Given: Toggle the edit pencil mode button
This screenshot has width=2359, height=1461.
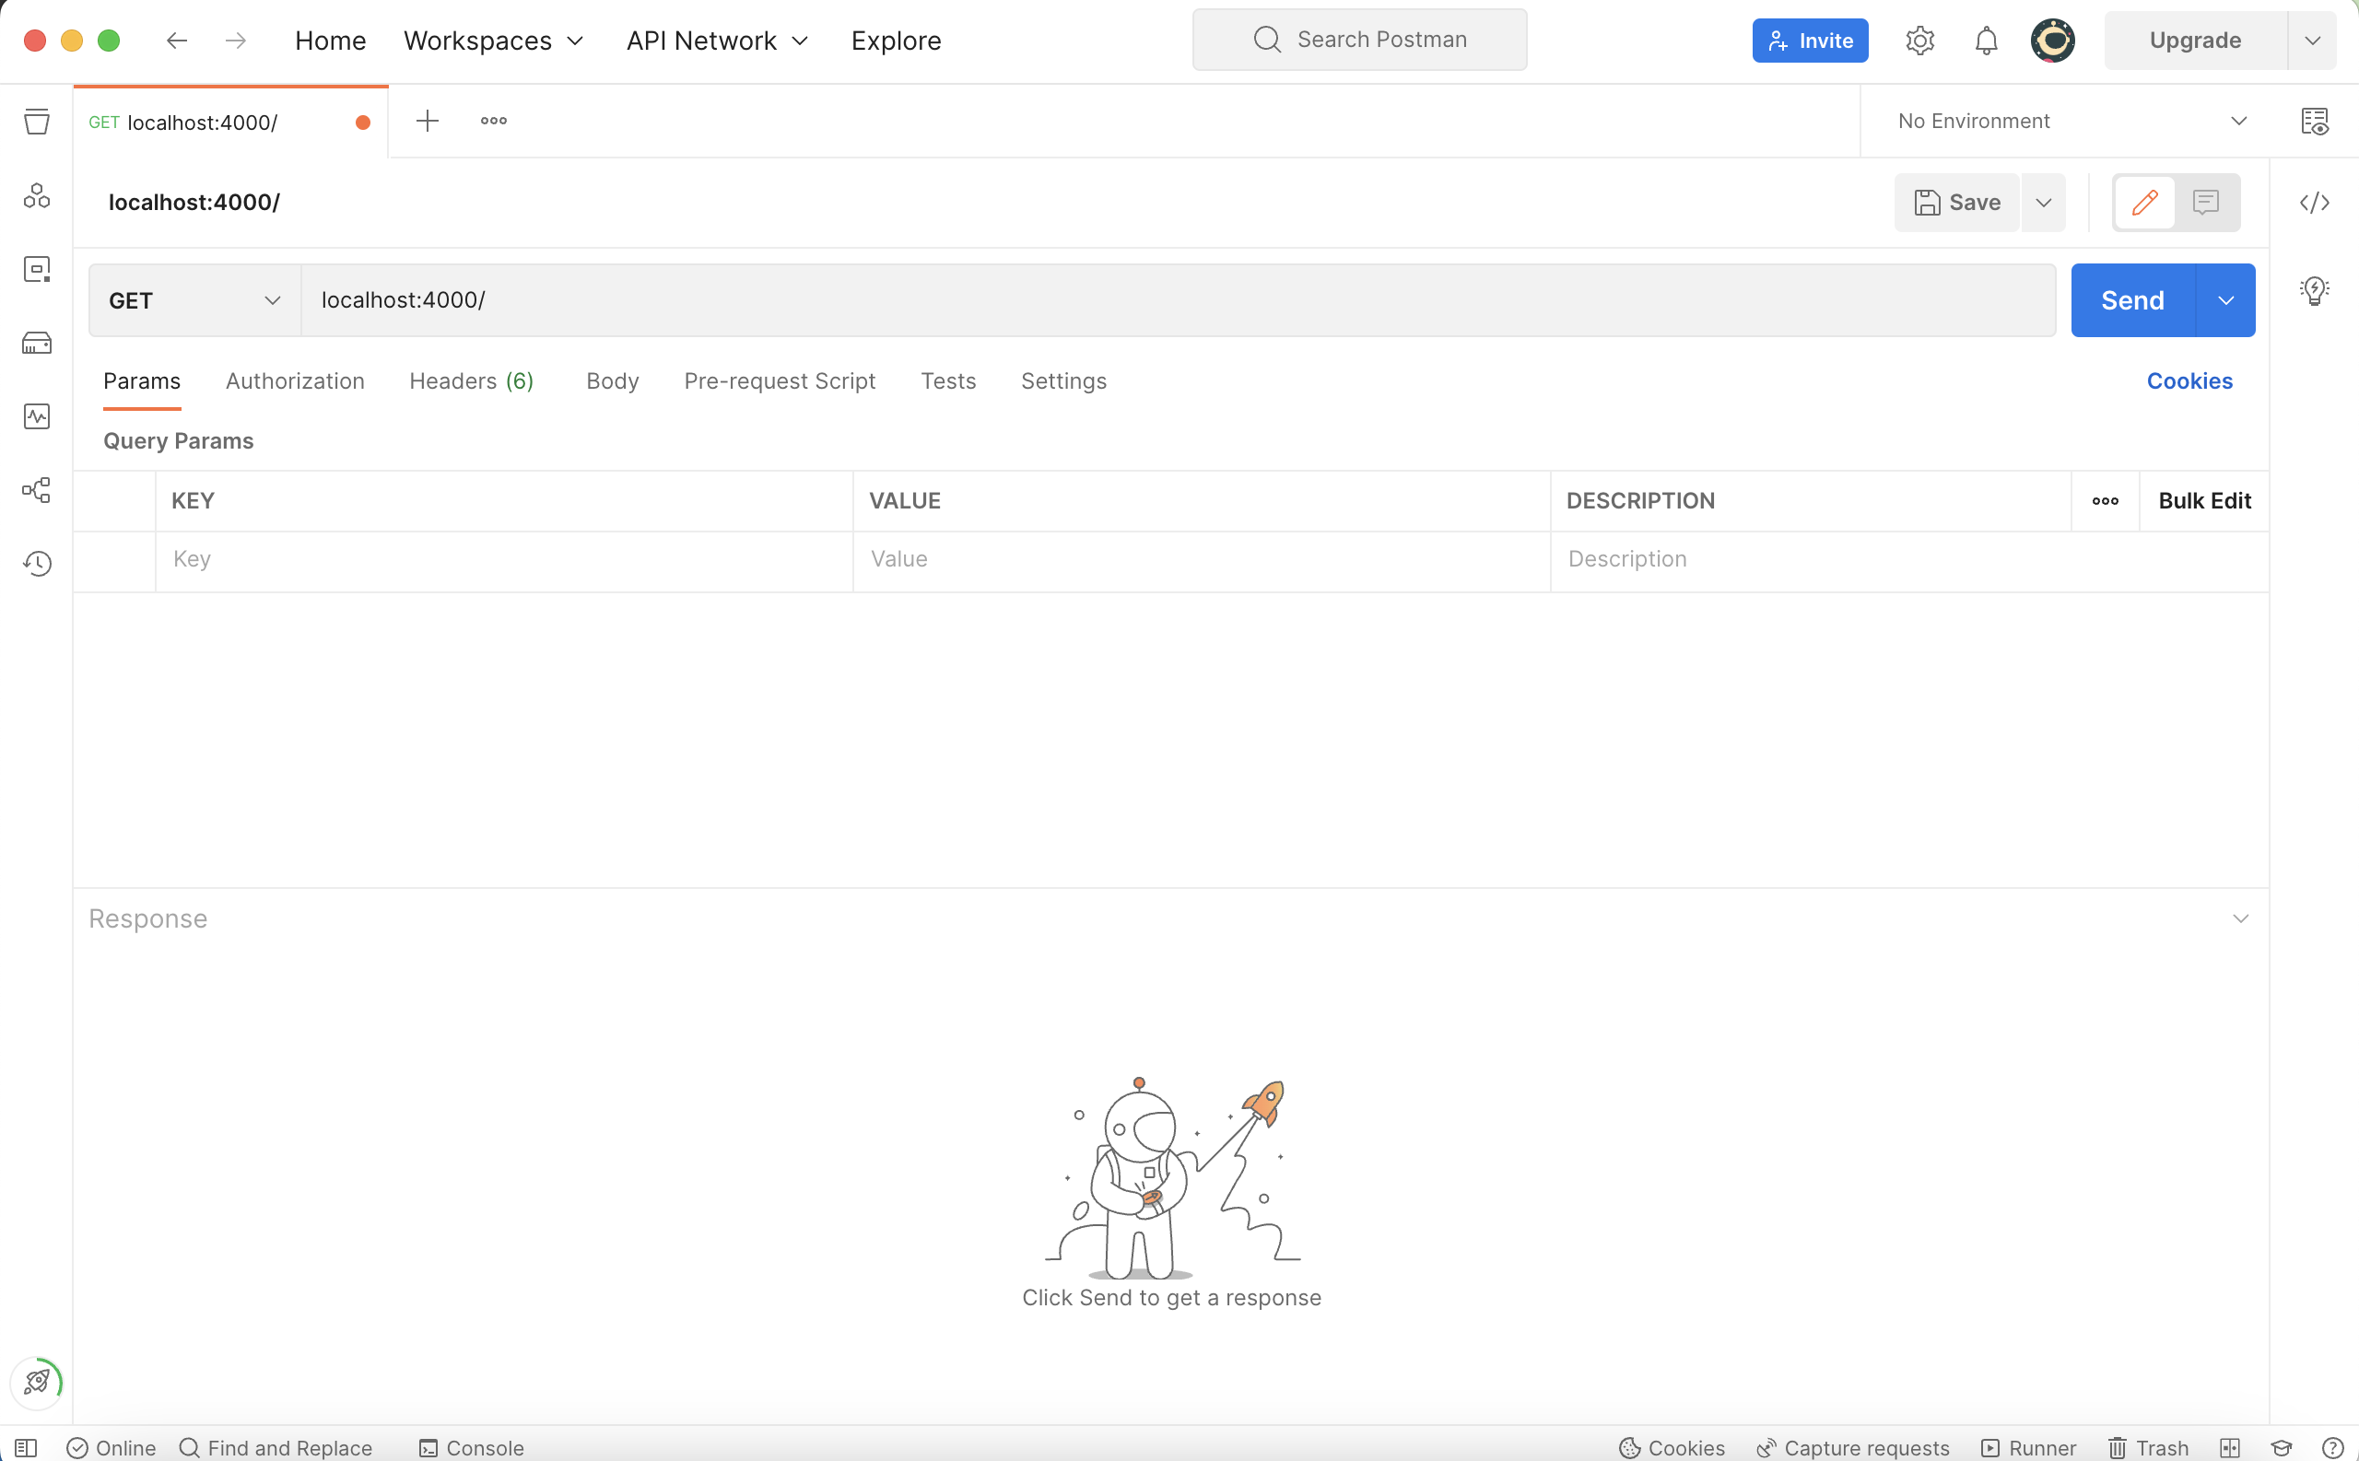Looking at the screenshot, I should pyautogui.click(x=2144, y=202).
